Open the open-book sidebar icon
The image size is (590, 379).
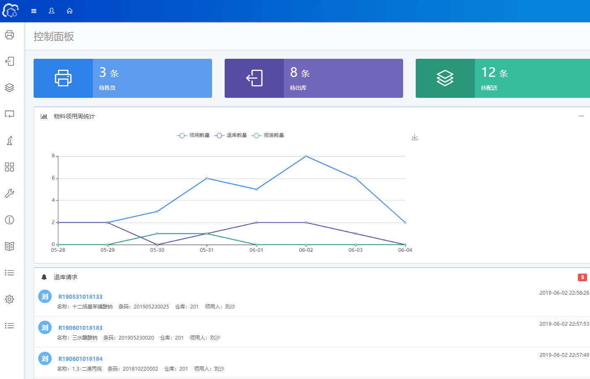(10, 246)
